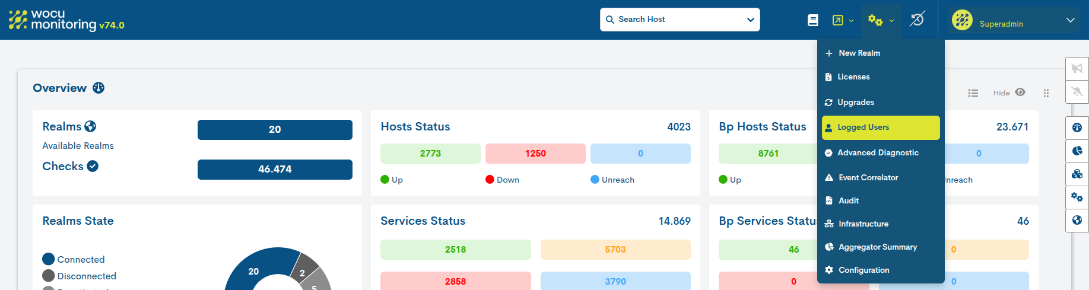Click the Realms State heading
This screenshot has width=1089, height=290.
click(78, 221)
